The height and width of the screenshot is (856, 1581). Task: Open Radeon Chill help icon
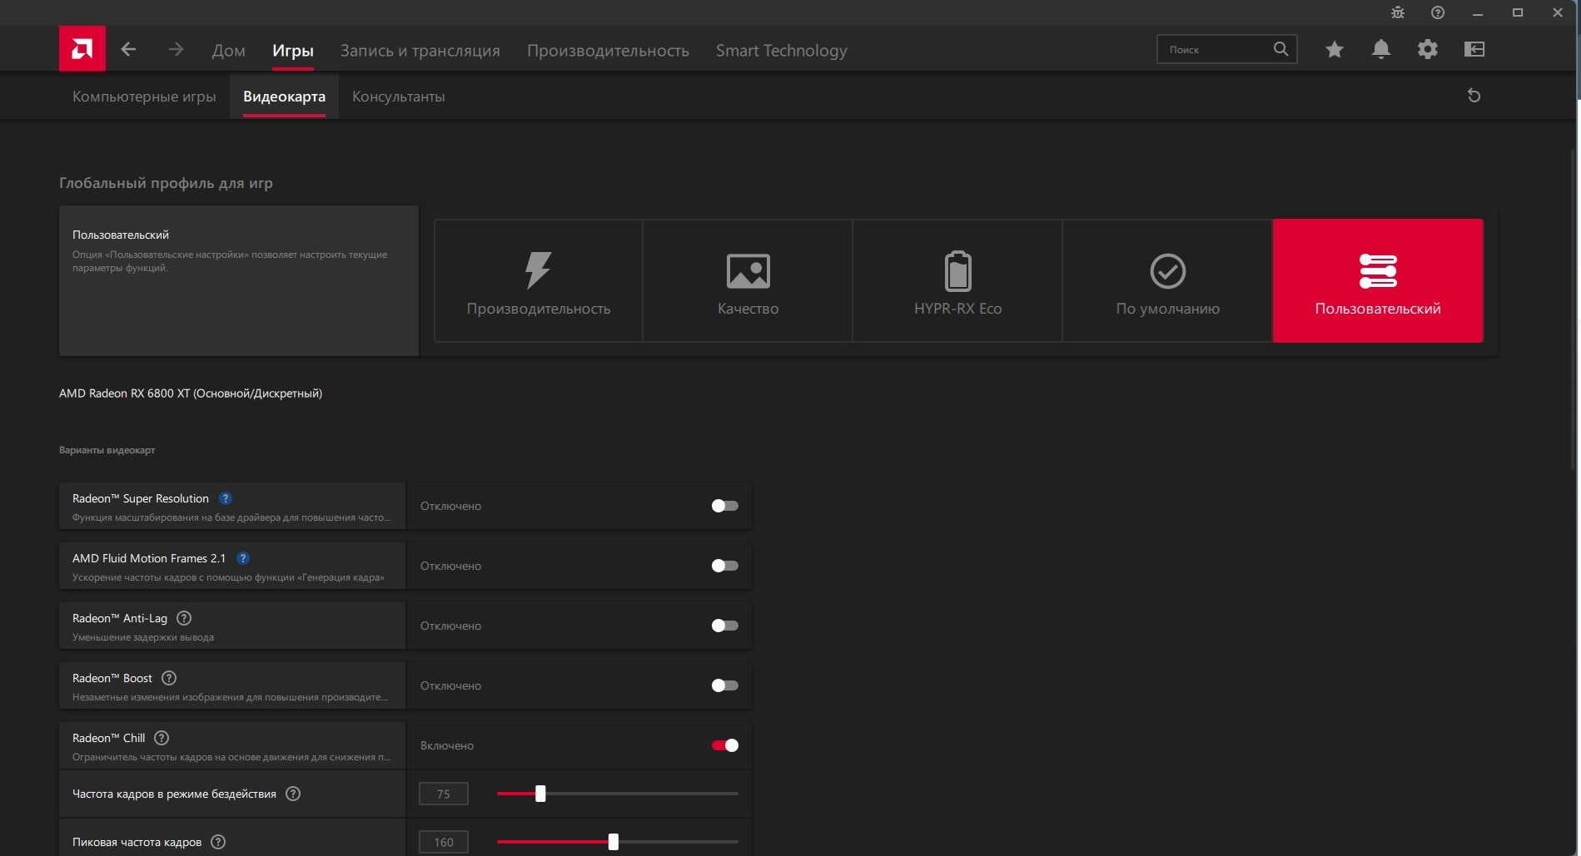tap(162, 738)
